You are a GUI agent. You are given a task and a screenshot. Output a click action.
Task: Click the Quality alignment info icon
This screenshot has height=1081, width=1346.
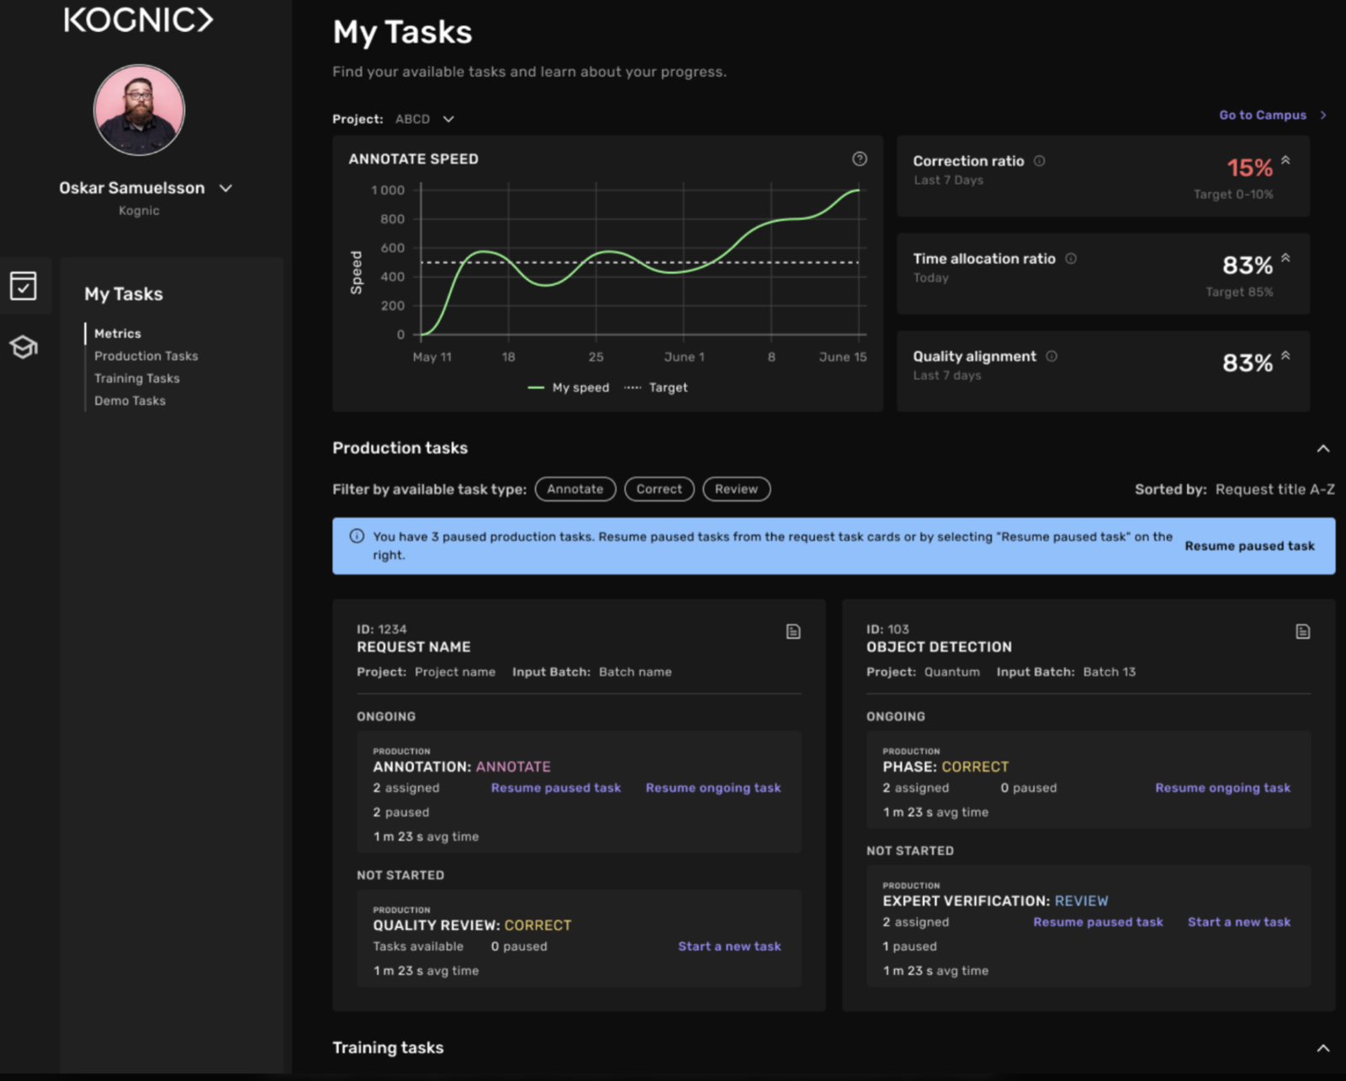[1052, 356]
